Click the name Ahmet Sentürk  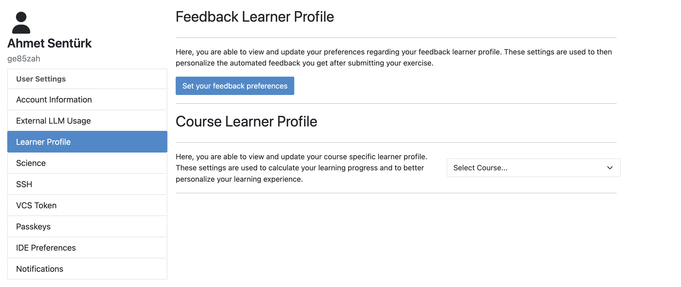click(x=49, y=43)
